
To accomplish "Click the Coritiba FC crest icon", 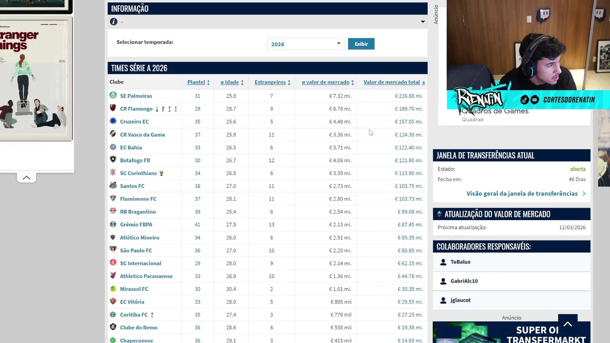I will click(x=113, y=314).
